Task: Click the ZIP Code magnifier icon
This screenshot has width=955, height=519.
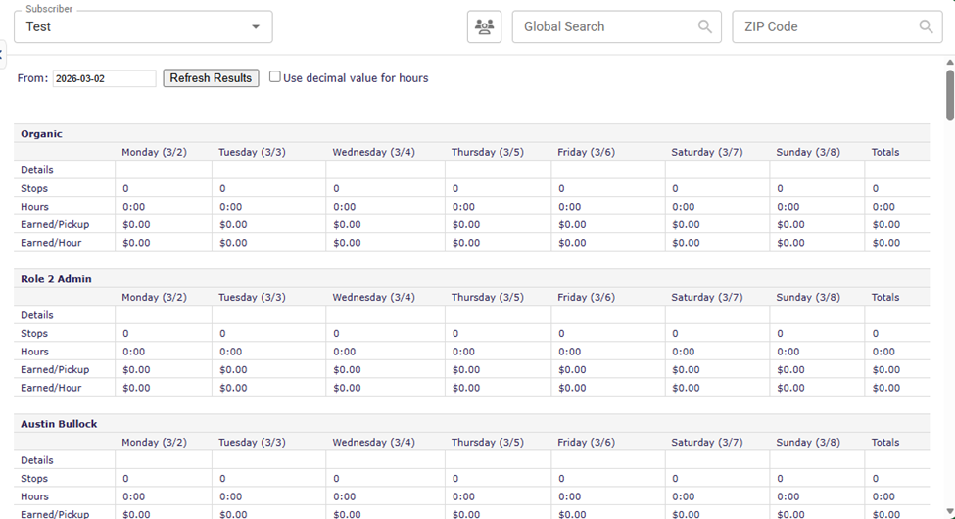Action: pyautogui.click(x=925, y=27)
